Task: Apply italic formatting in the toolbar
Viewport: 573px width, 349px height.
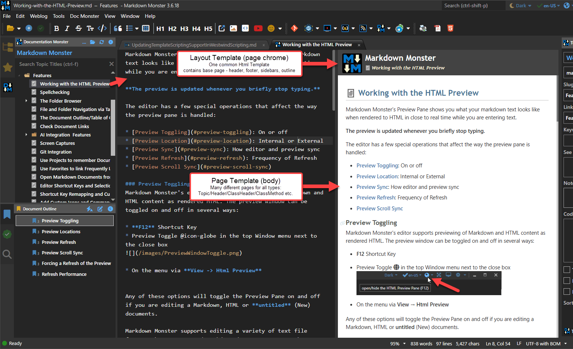Action: point(67,28)
